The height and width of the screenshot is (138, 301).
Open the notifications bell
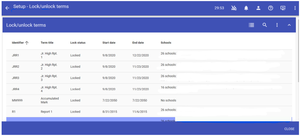[x=246, y=8]
